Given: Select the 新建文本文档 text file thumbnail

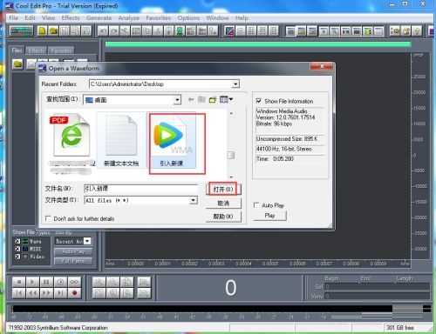Looking at the screenshot, I should [121, 141].
